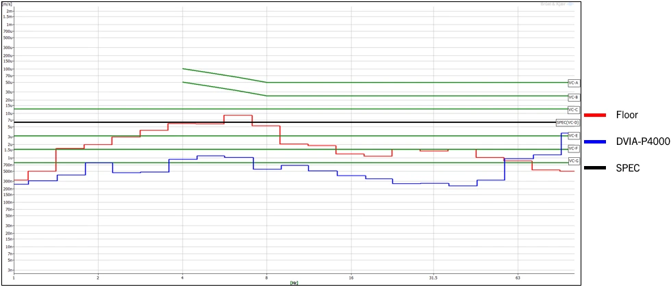This screenshot has width=671, height=287.
Task: Click the 3n y-axis tick label
Action: (11, 270)
